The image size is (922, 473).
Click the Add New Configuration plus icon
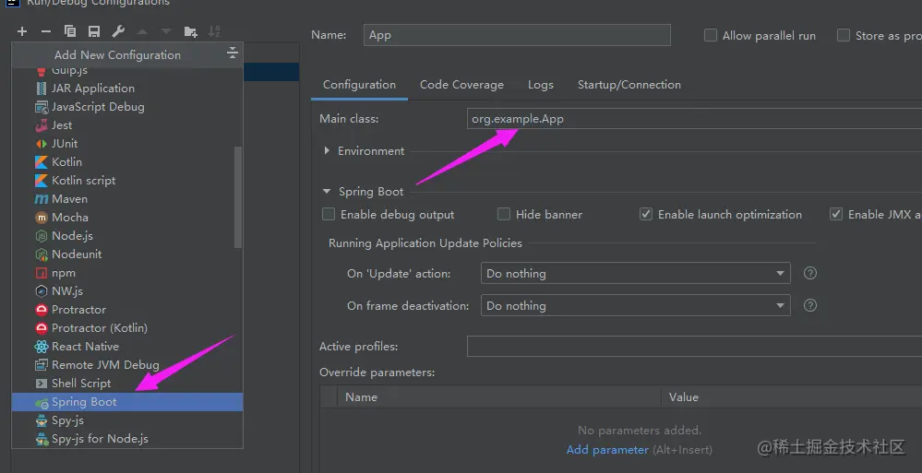tap(22, 31)
